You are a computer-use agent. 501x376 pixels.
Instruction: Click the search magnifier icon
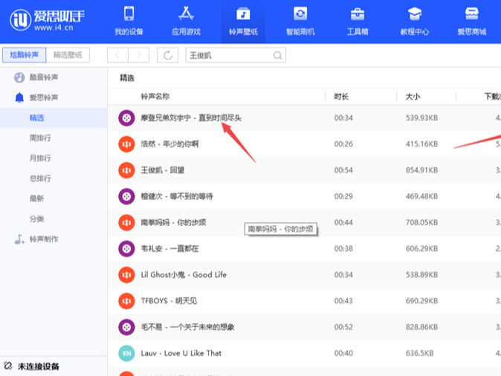278,56
